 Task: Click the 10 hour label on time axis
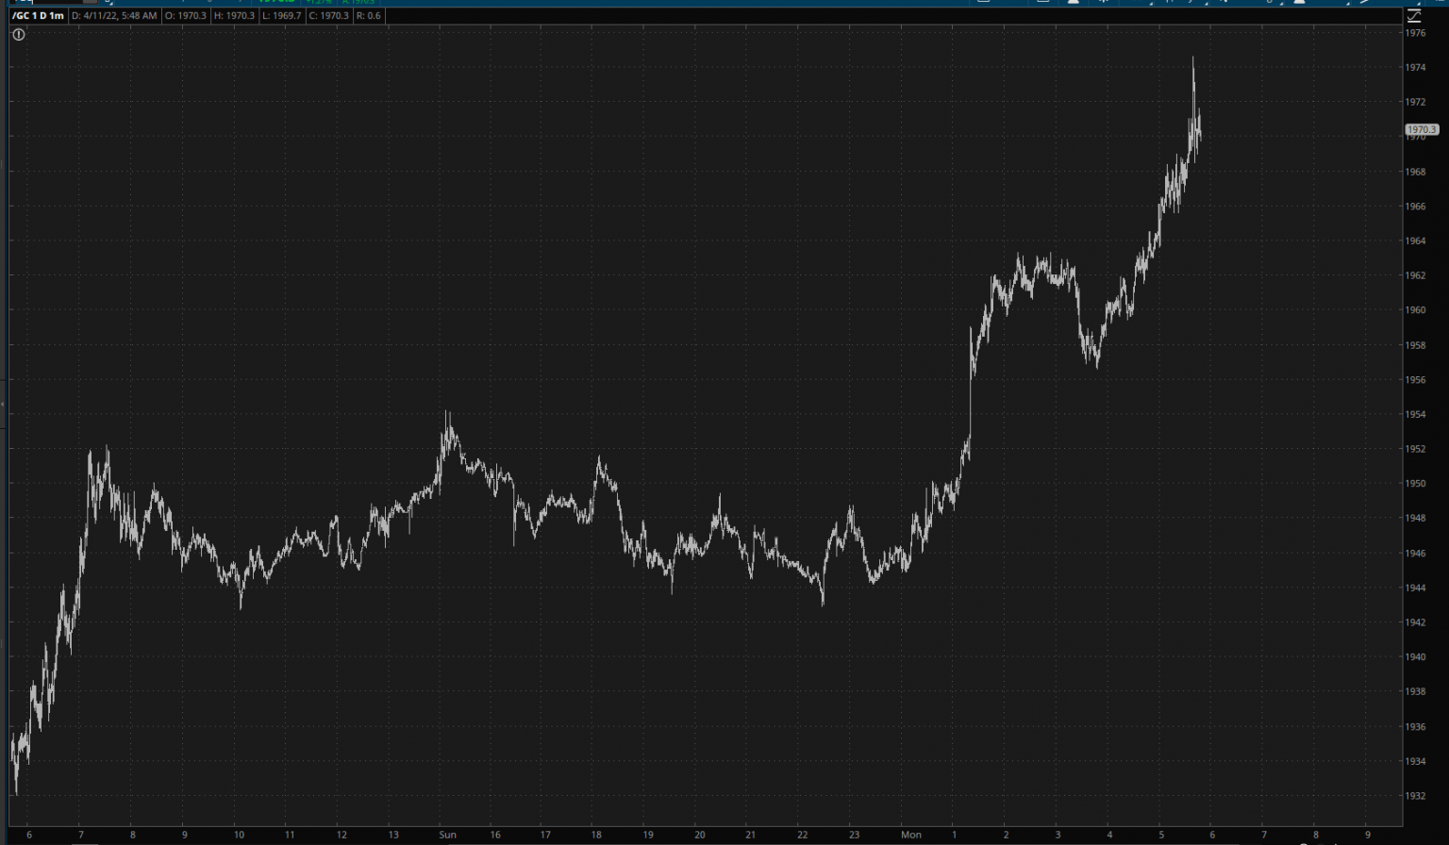(239, 835)
